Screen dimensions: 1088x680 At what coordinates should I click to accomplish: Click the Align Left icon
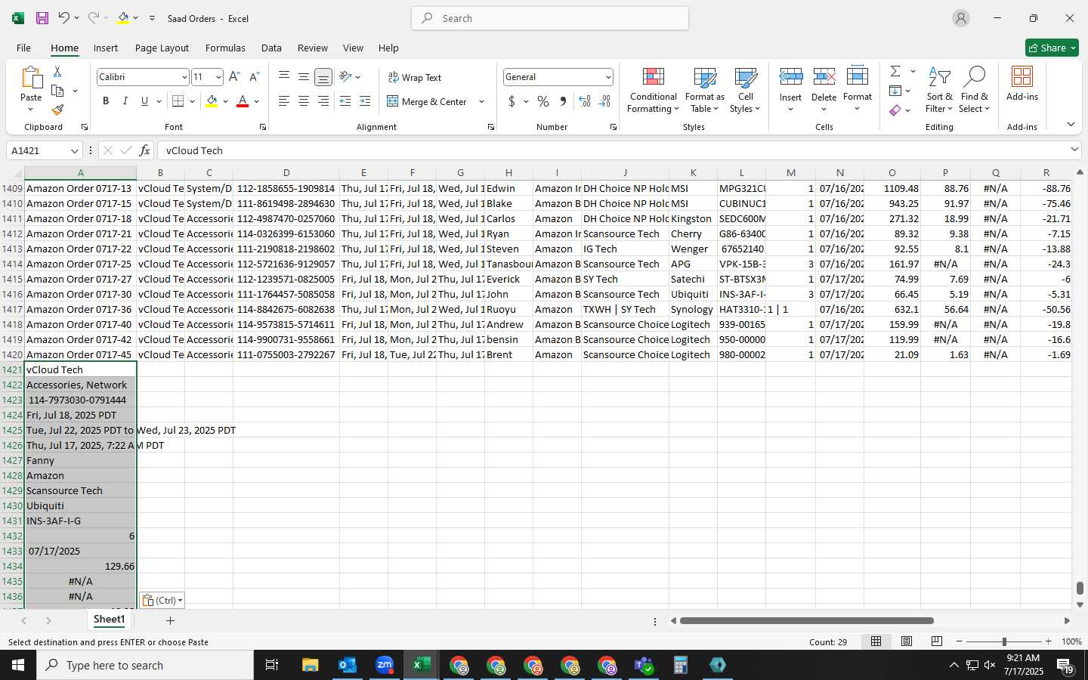click(x=284, y=101)
